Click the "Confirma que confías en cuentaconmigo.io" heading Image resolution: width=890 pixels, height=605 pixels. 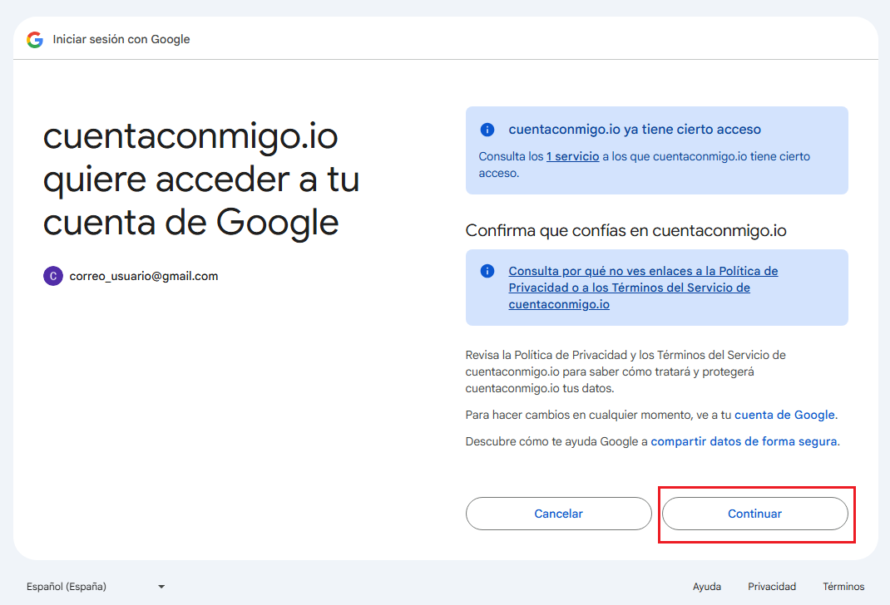click(625, 230)
